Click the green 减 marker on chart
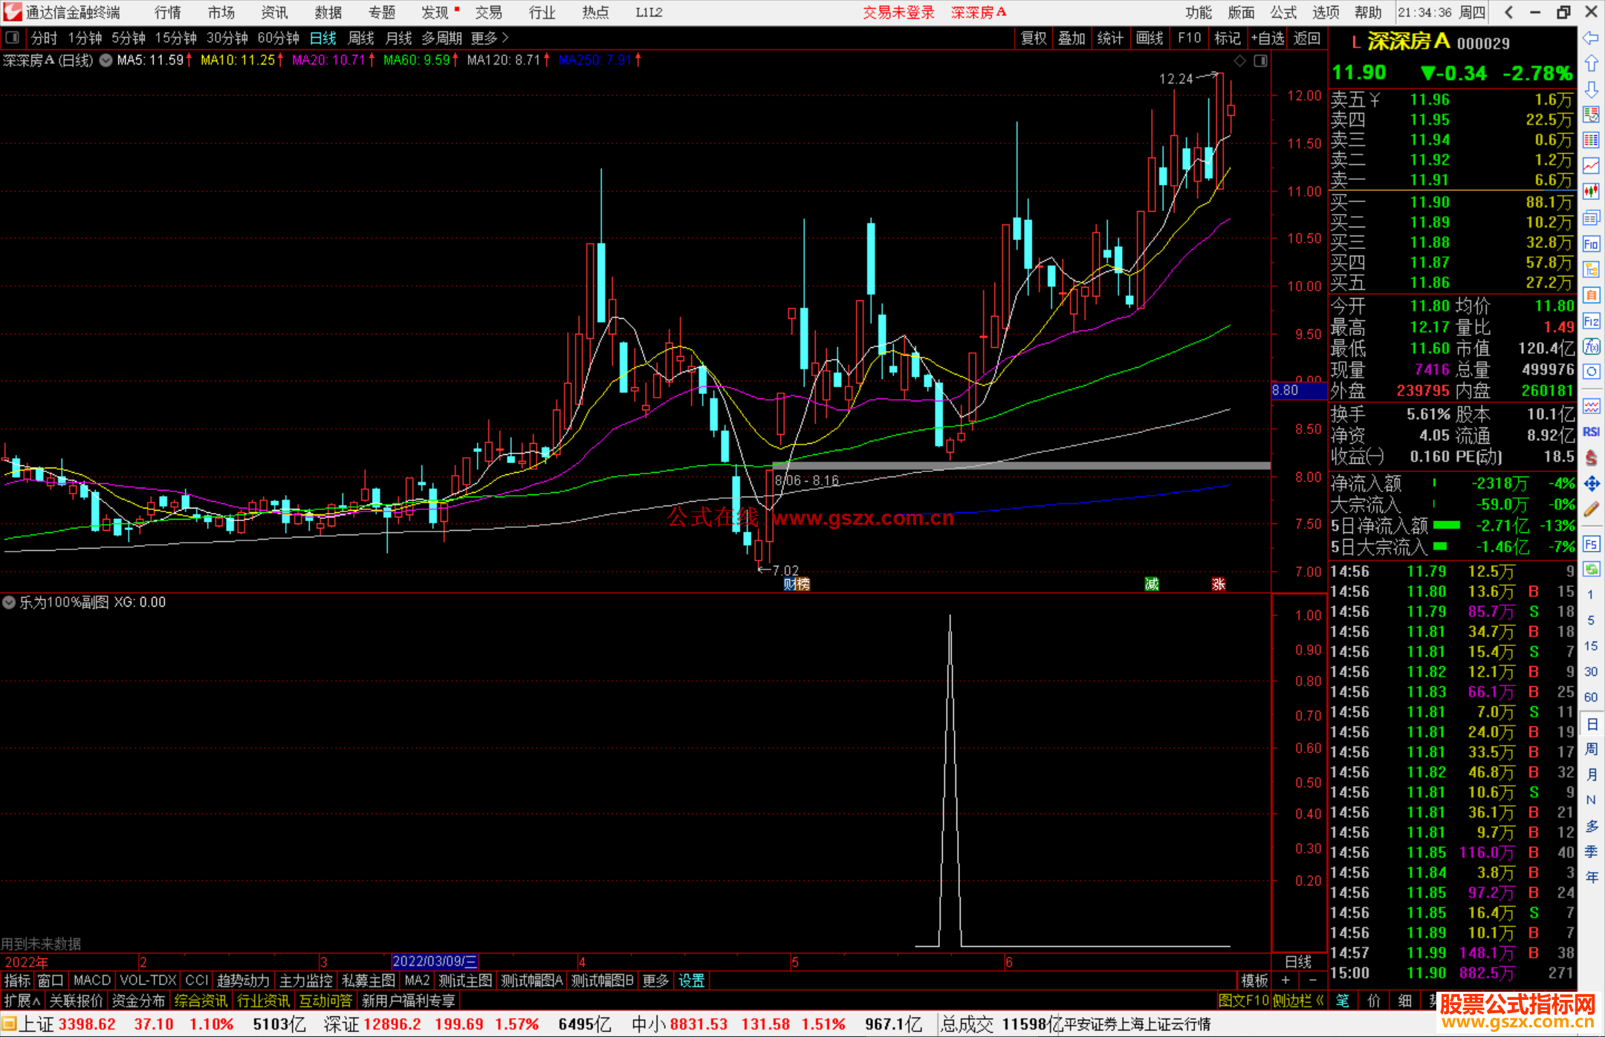 1152,584
